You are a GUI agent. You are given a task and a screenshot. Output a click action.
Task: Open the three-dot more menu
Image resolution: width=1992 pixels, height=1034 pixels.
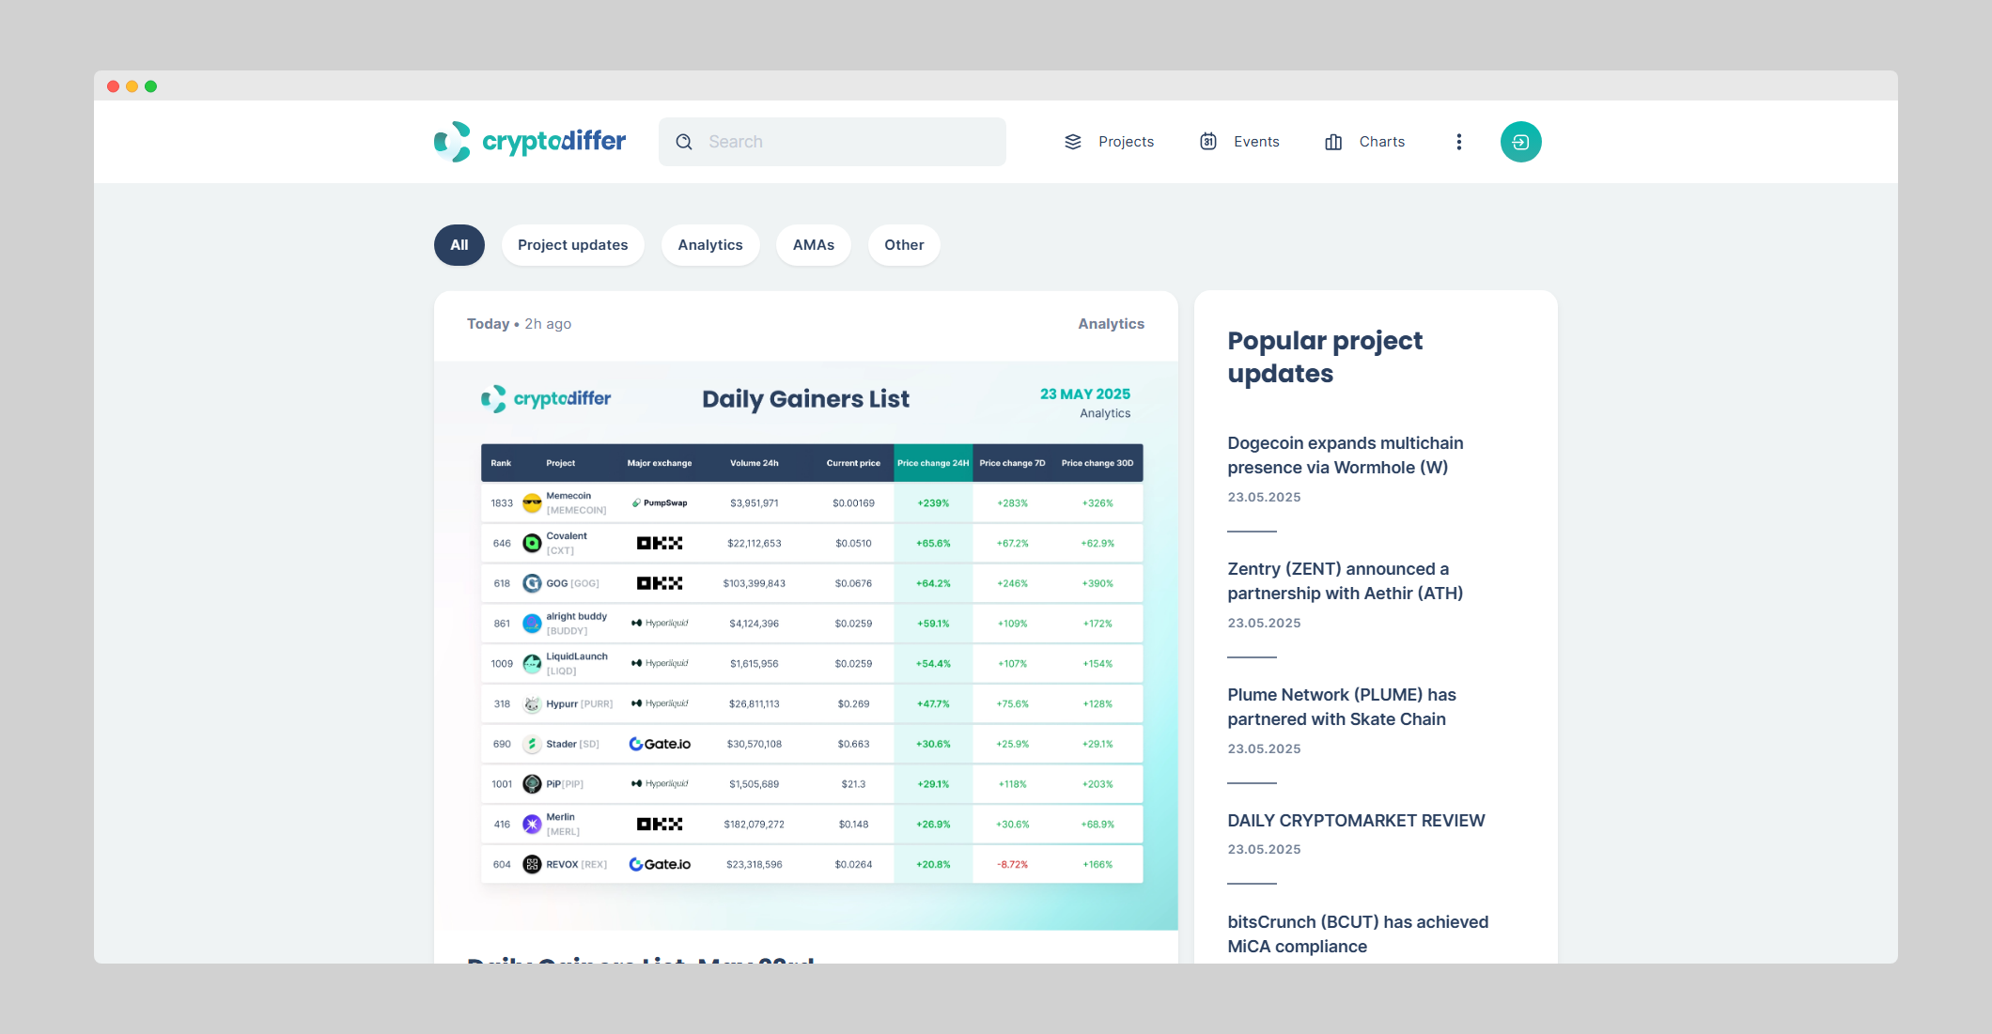pos(1458,142)
